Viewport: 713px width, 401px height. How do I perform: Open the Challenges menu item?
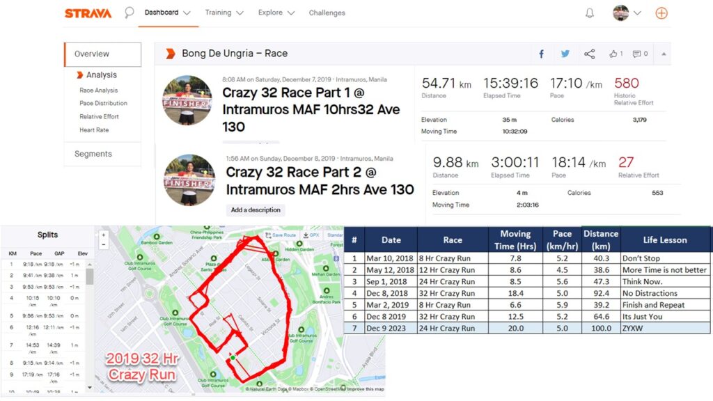[x=327, y=13]
